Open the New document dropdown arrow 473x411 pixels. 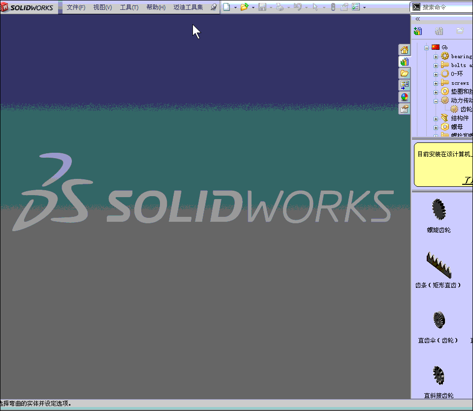(235, 7)
